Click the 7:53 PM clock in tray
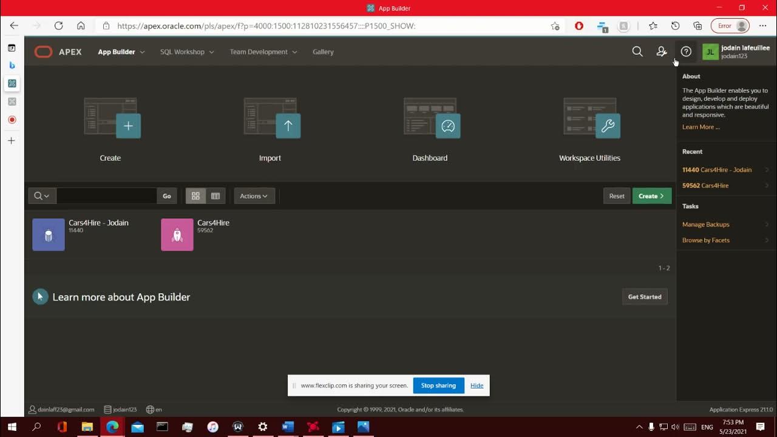 (733, 423)
